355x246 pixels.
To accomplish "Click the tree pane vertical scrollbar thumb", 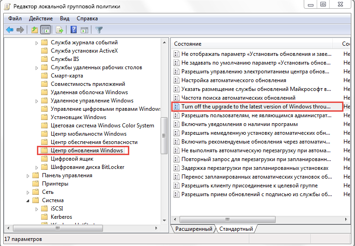I will (164, 136).
